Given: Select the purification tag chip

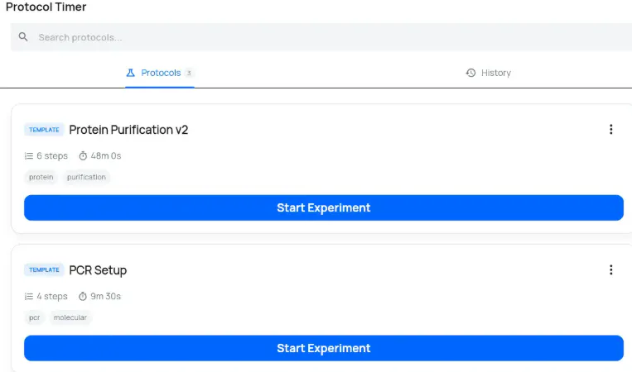Looking at the screenshot, I should (x=86, y=177).
